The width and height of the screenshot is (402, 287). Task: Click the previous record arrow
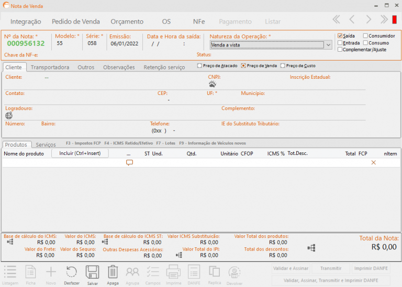tap(352, 20)
